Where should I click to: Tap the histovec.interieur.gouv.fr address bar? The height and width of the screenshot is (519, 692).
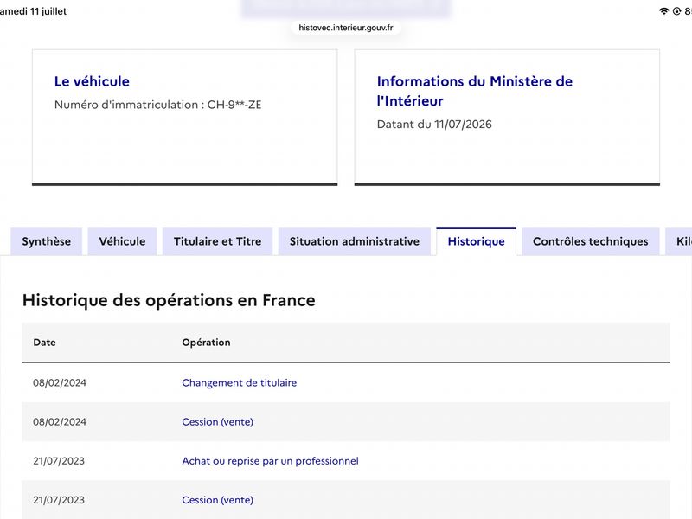coord(345,28)
